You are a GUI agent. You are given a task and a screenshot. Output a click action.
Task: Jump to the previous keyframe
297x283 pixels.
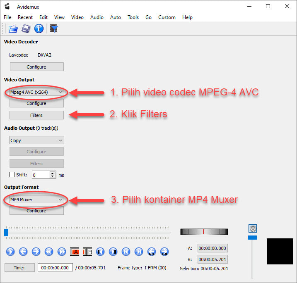49,252
